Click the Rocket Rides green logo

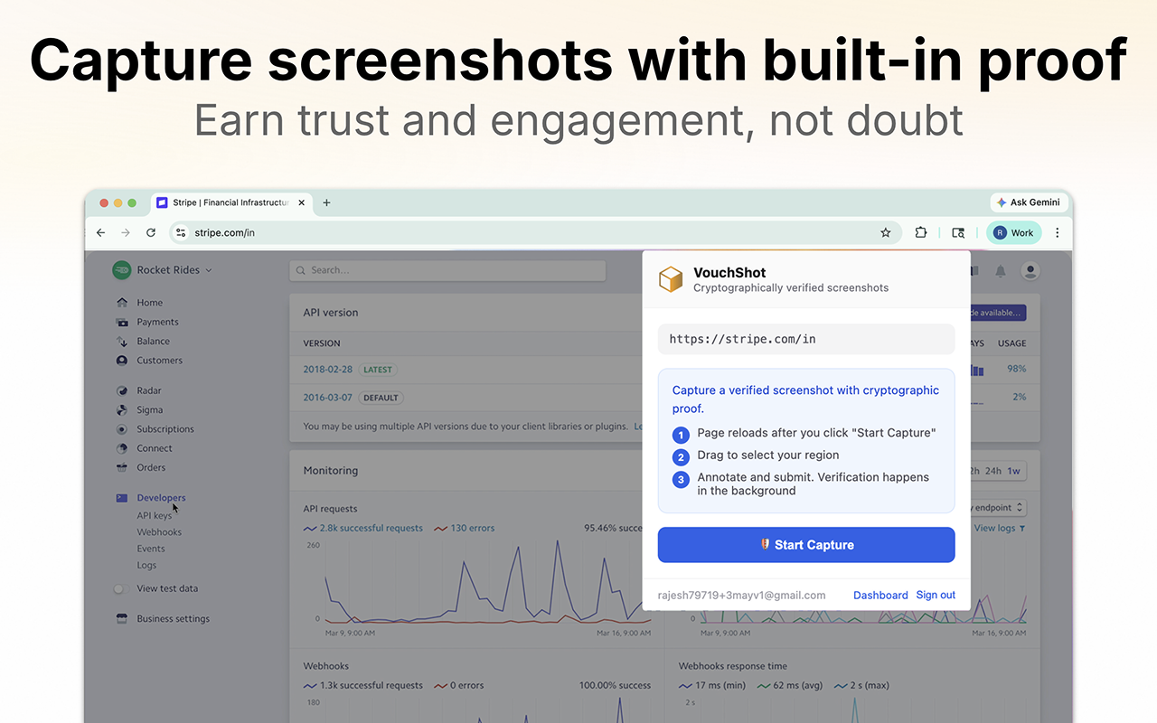coord(121,269)
